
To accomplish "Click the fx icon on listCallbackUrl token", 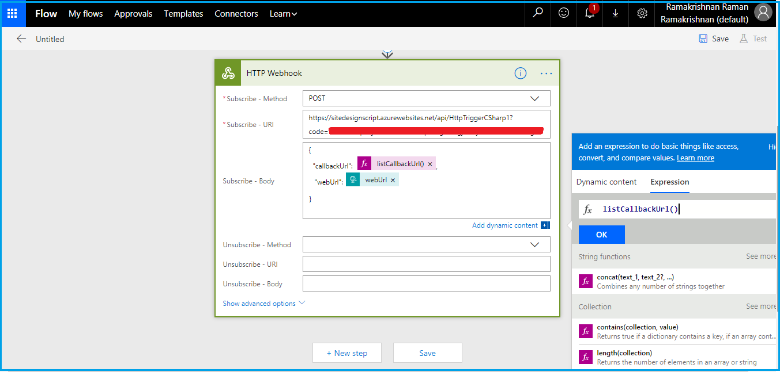I will [364, 164].
